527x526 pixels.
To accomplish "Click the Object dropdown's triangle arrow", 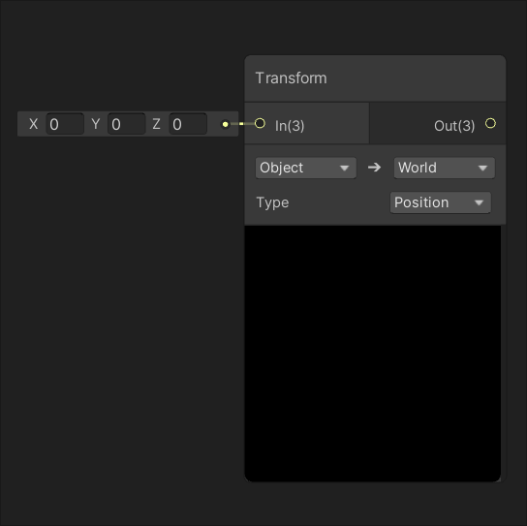I will tap(344, 168).
